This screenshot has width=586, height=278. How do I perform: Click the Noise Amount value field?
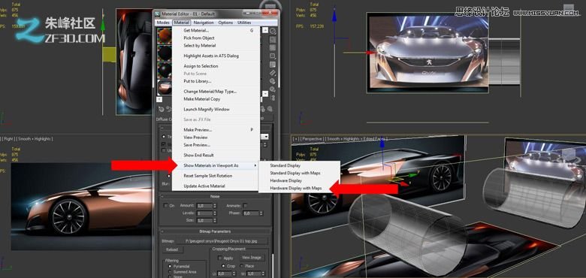coord(204,206)
